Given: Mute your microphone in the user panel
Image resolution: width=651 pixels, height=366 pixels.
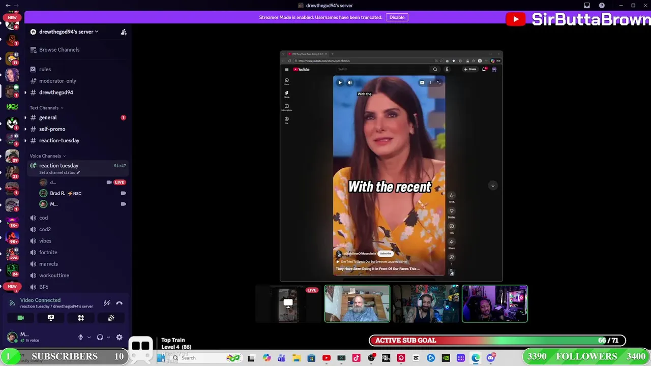Looking at the screenshot, I should 80,337.
